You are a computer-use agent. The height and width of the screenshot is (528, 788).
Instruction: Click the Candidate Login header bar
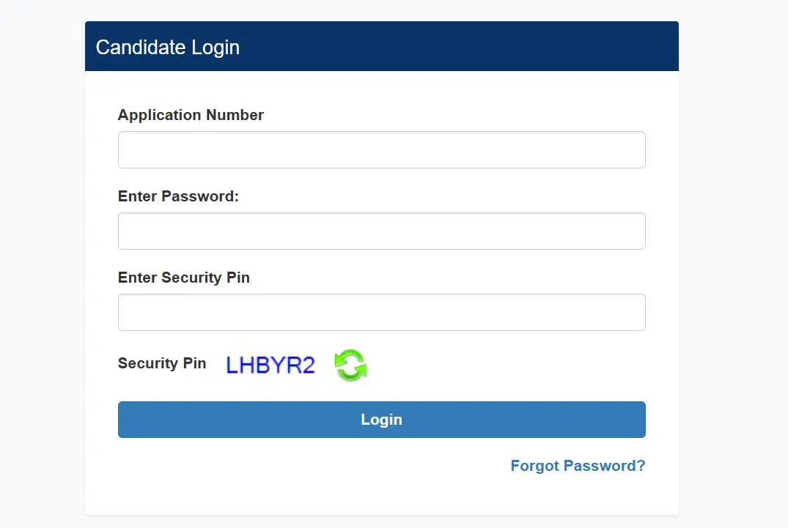point(381,46)
